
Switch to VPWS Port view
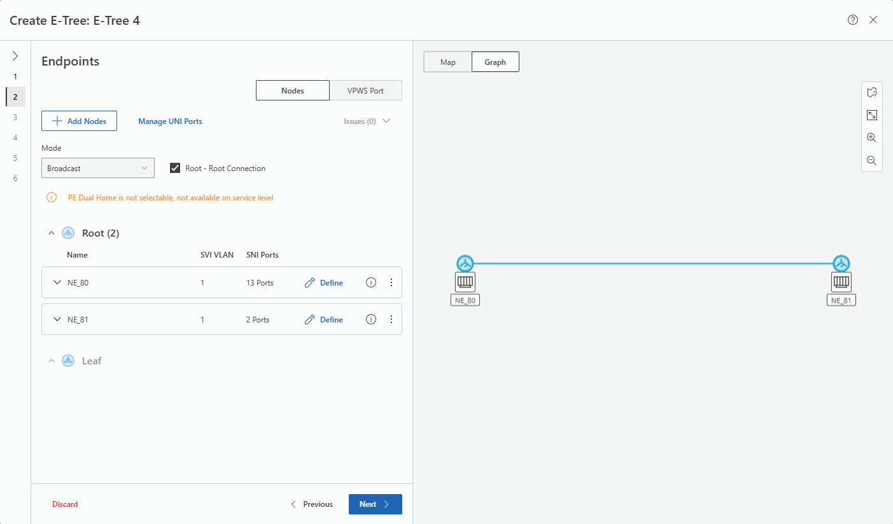365,90
